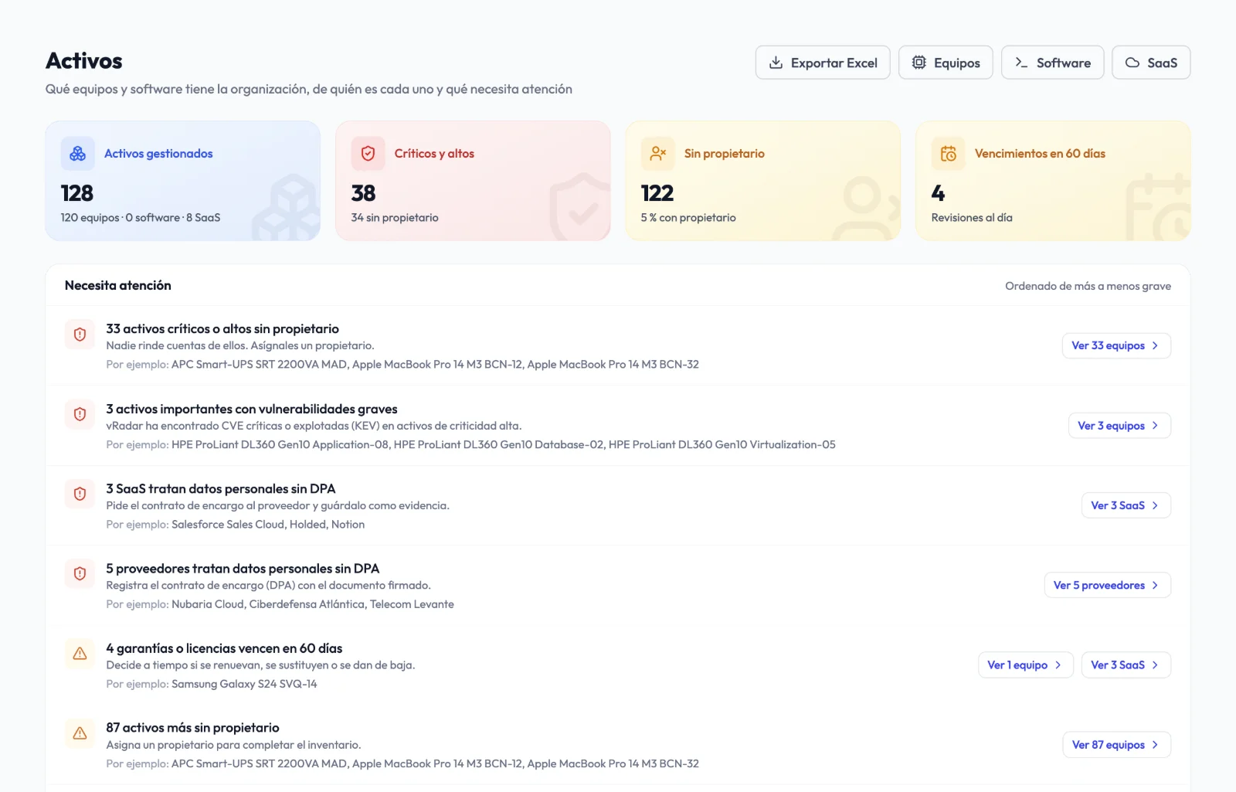Click the heading 87 activos más sin propietario

tap(192, 728)
